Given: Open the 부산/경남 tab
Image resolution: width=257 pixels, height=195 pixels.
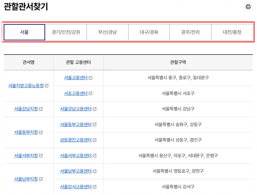Looking at the screenshot, I should 108,32.
